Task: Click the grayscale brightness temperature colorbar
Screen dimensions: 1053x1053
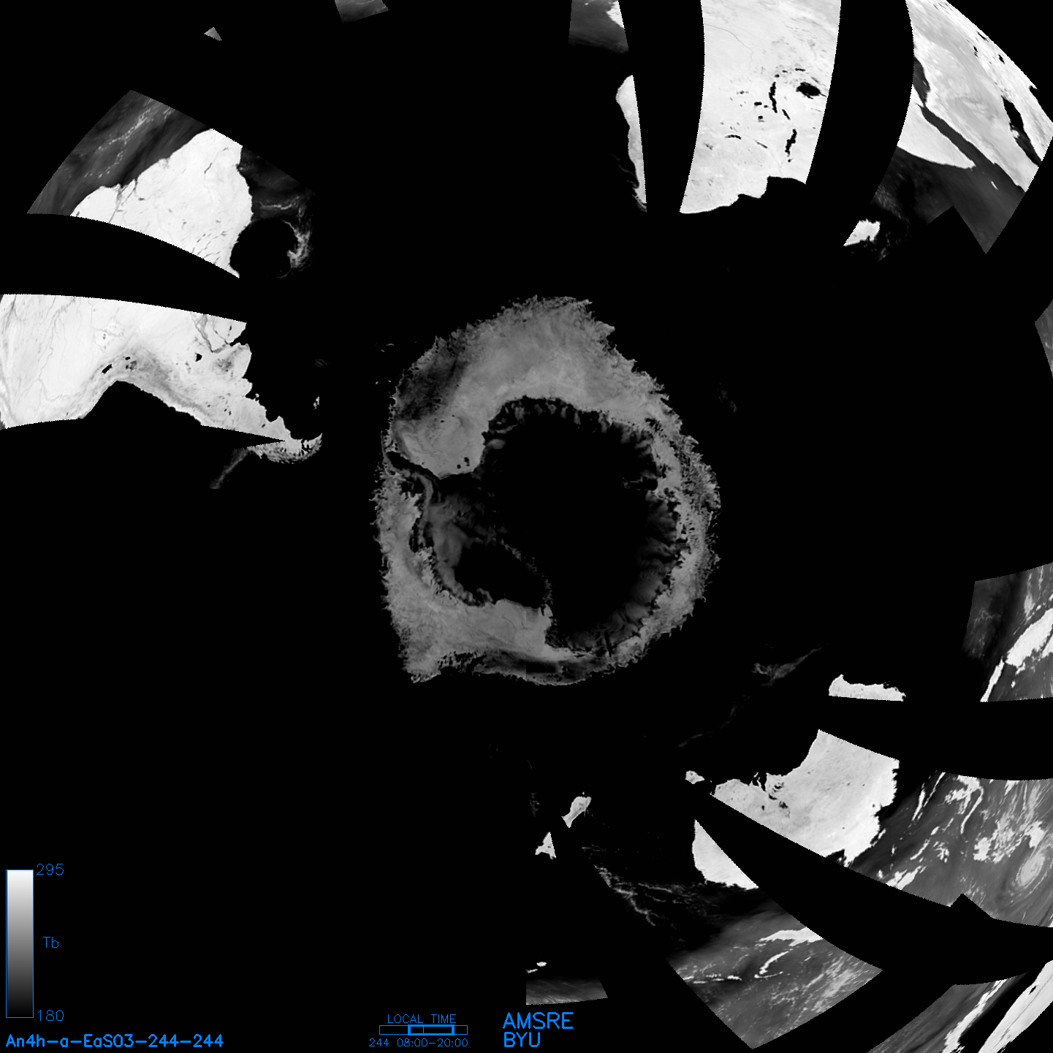Action: (x=20, y=943)
